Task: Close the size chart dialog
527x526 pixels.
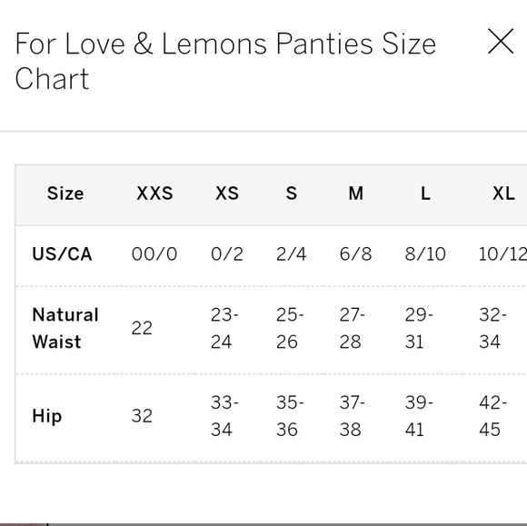Action: [x=501, y=42]
